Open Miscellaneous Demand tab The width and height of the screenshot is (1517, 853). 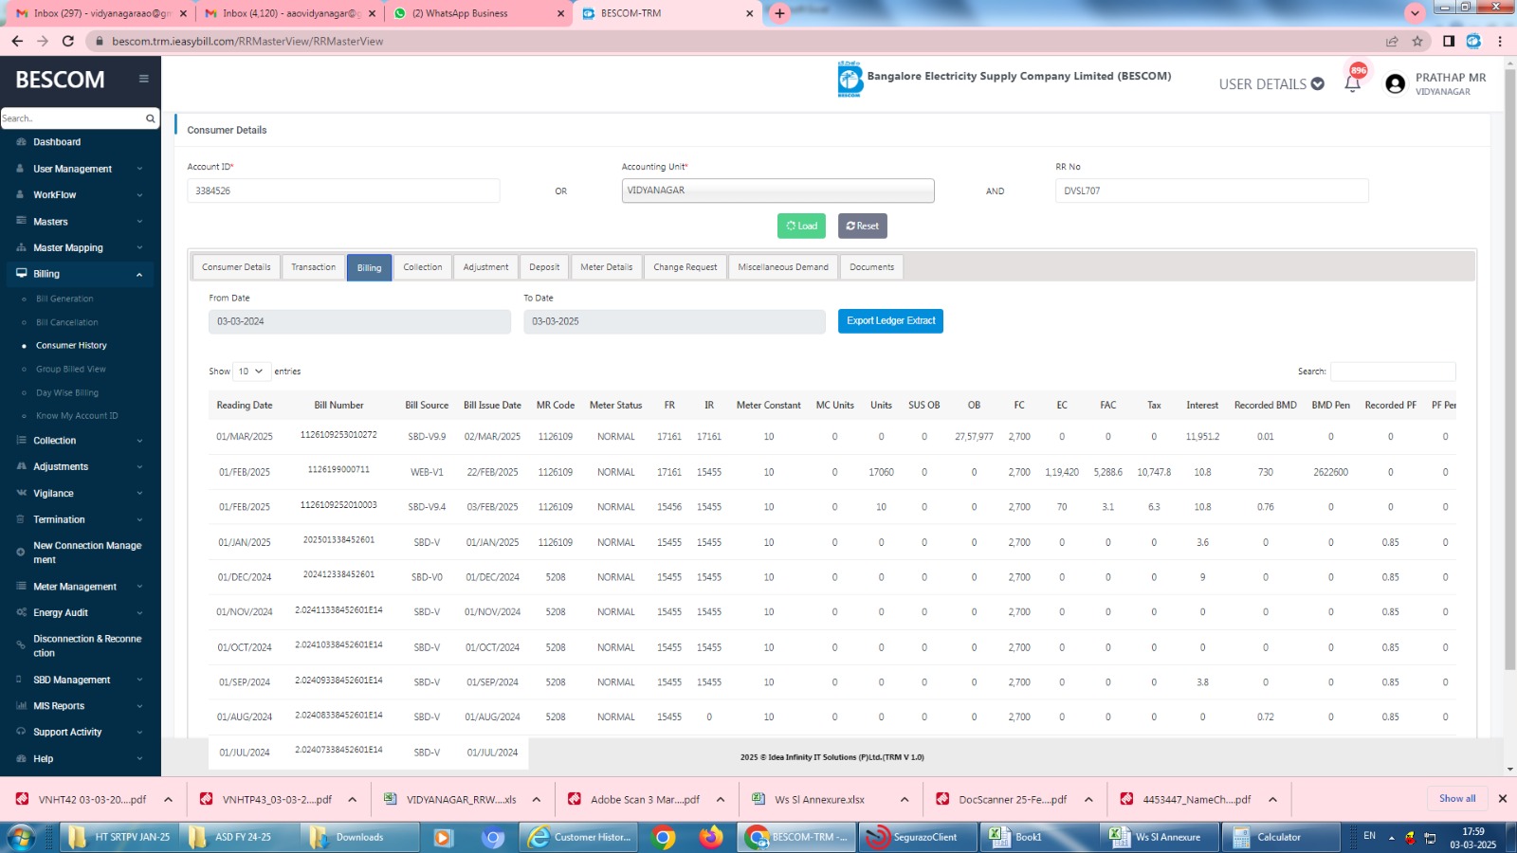[x=783, y=267]
